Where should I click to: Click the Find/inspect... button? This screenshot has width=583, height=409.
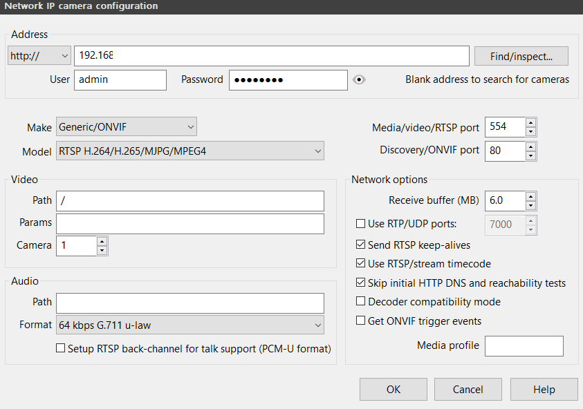click(521, 56)
